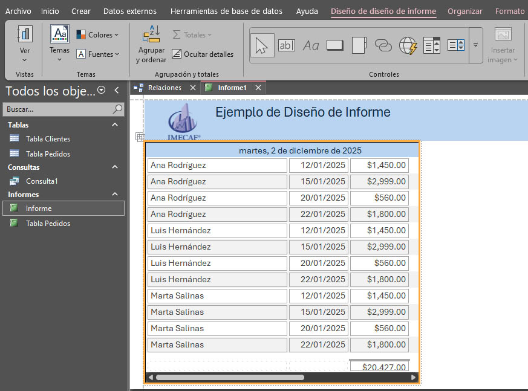Select the arrow selection tool
The width and height of the screenshot is (528, 391).
(262, 45)
